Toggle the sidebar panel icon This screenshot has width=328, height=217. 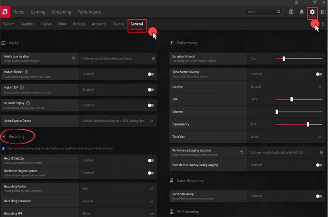tap(323, 12)
